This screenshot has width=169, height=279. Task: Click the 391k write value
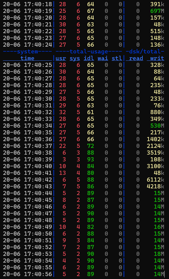pyautogui.click(x=157, y=4)
